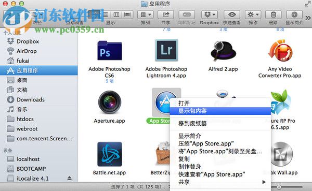Image resolution: width=312 pixels, height=191 pixels.
Task: Select Any Video Converter Pro icon
Action: pos(280,51)
